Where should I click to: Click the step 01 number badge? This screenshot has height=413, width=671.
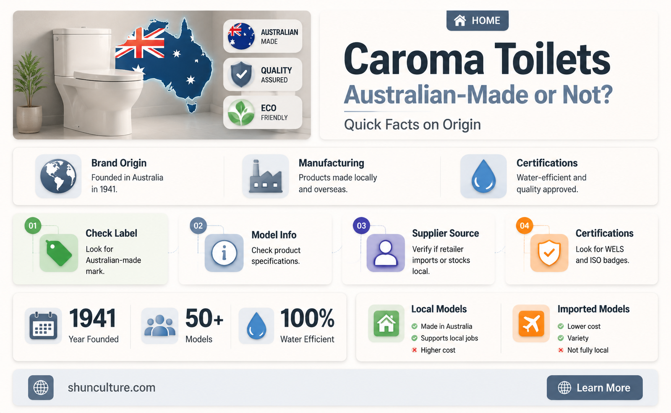point(33,226)
